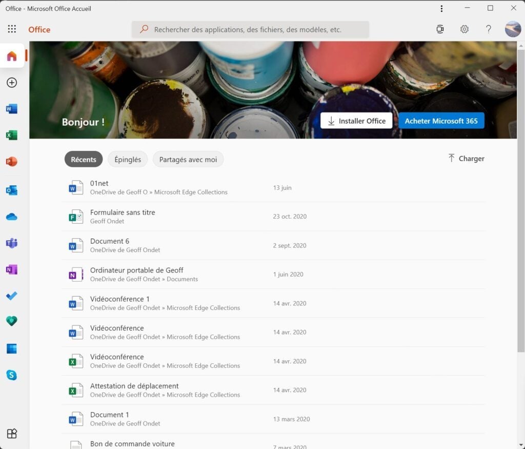Click the Forms icon of Formulaire sans titre

[76, 217]
